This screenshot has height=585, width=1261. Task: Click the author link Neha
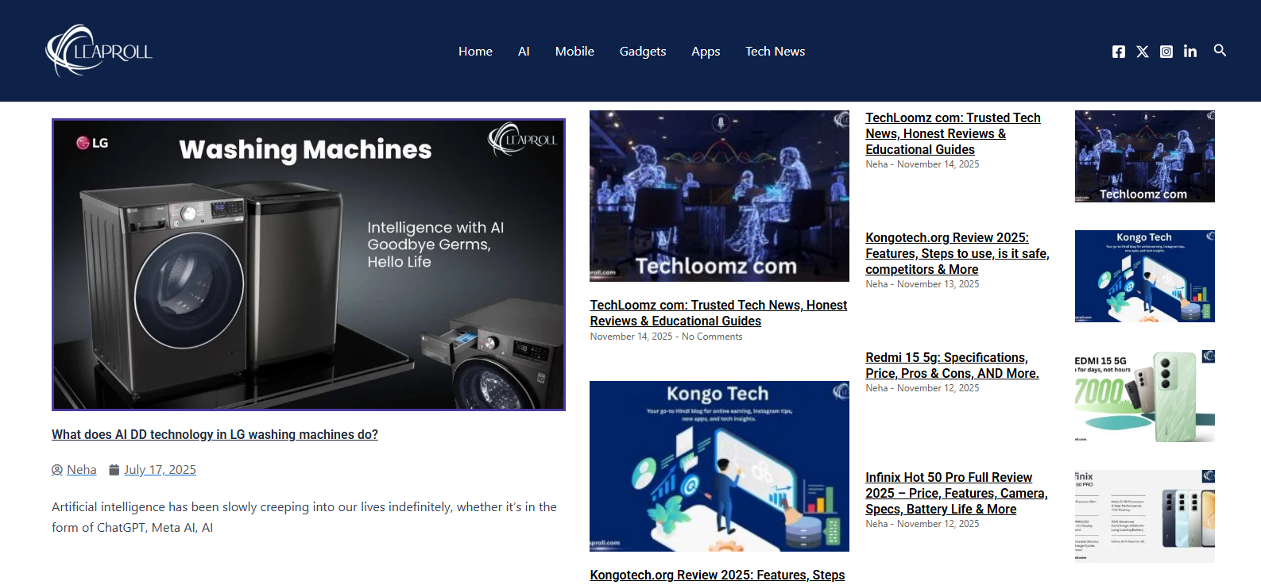(81, 470)
